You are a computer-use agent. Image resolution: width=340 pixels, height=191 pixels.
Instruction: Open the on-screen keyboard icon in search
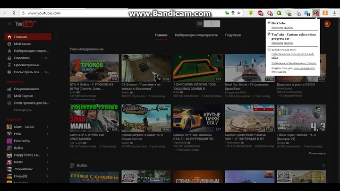199,24
